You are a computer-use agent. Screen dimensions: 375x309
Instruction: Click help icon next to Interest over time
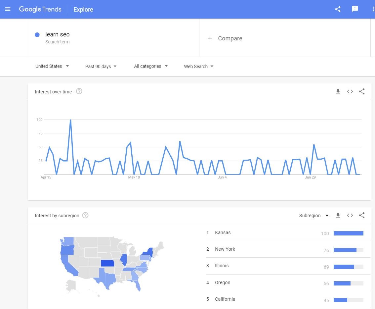79,91
